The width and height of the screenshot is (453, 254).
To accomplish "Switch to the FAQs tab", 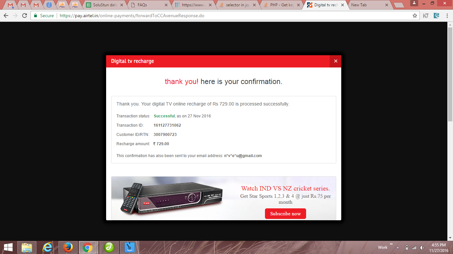I will click(x=149, y=5).
